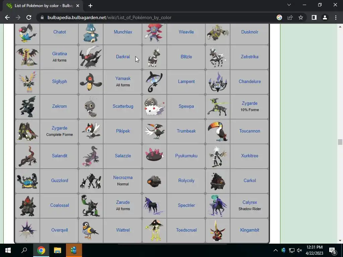The width and height of the screenshot is (343, 257).
Task: Open the Kingambit link
Action: [x=250, y=230]
